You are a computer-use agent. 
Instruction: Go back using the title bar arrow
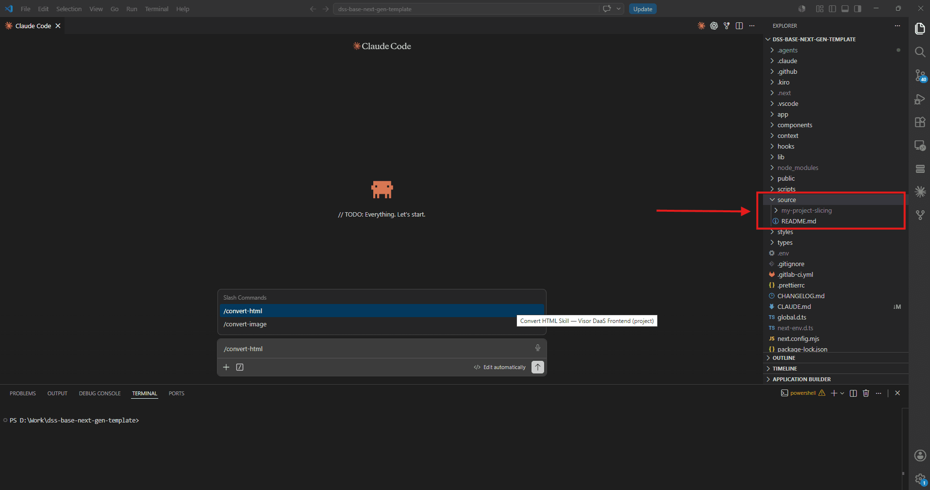tap(313, 9)
